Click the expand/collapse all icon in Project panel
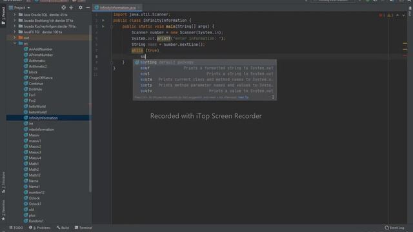The height and width of the screenshot is (232, 413). click(71, 8)
